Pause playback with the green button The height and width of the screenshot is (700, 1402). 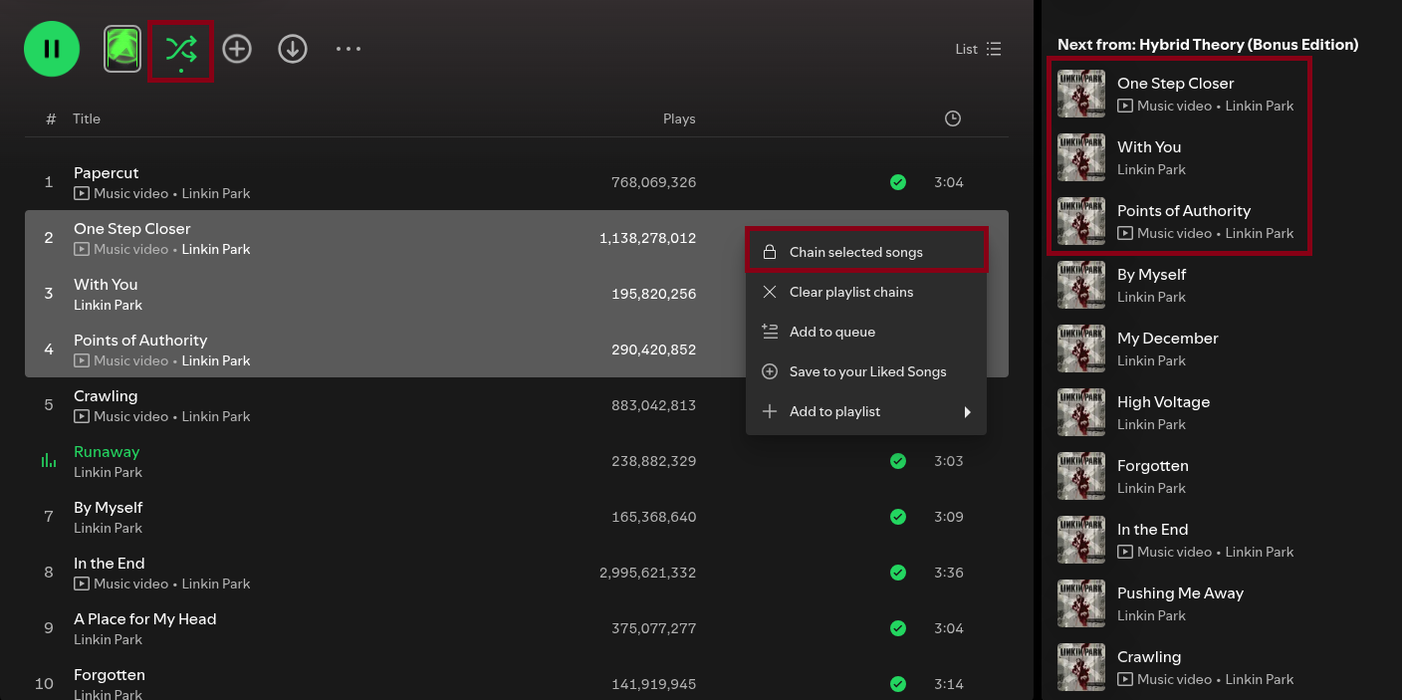52,49
